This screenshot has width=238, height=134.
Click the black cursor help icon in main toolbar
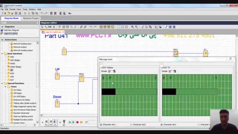click(70, 13)
